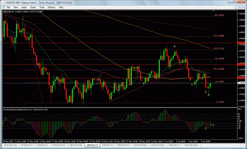Open the Tools menu
The image size is (247, 149).
(x=42, y=8)
